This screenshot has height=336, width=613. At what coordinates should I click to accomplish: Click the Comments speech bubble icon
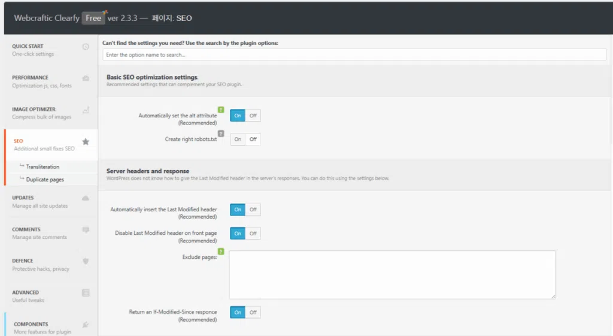(x=86, y=230)
